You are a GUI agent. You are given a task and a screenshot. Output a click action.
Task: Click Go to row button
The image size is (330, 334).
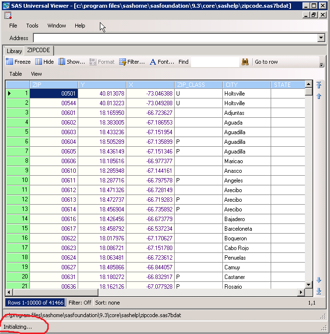pyautogui.click(x=266, y=62)
